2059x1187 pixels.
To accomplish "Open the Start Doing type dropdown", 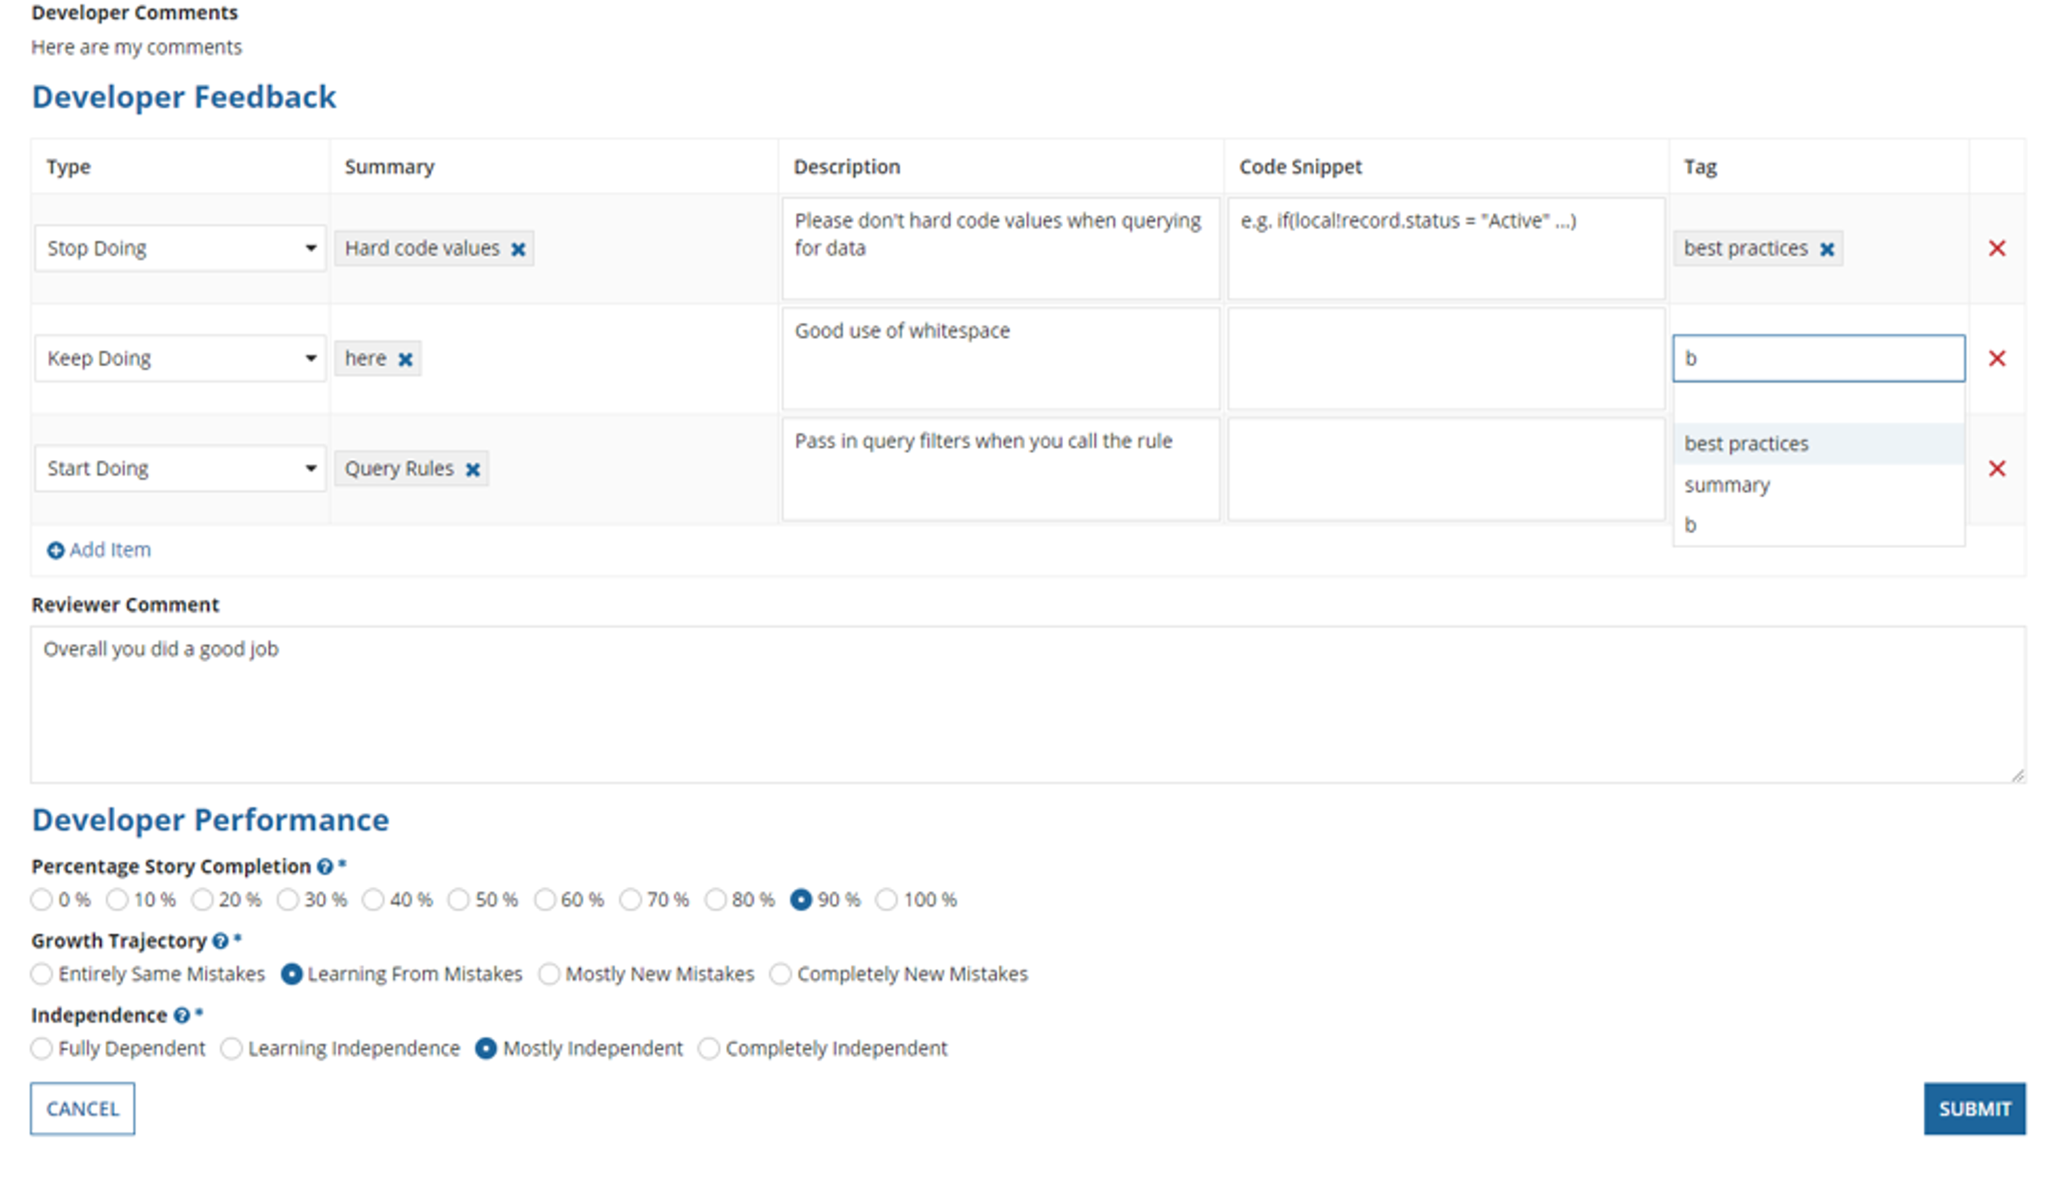I will point(180,468).
